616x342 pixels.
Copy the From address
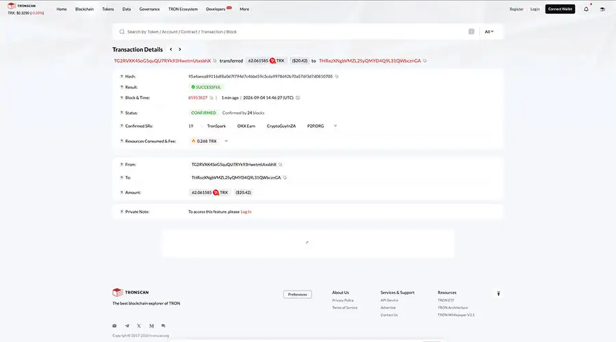[x=280, y=165]
